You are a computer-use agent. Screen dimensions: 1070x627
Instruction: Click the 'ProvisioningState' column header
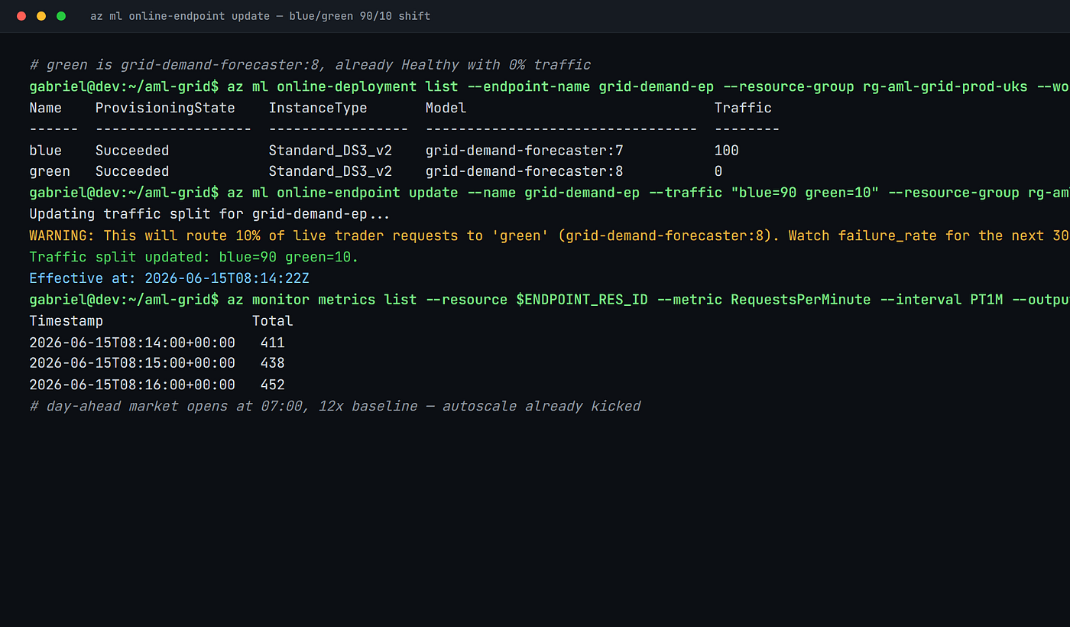(x=165, y=108)
